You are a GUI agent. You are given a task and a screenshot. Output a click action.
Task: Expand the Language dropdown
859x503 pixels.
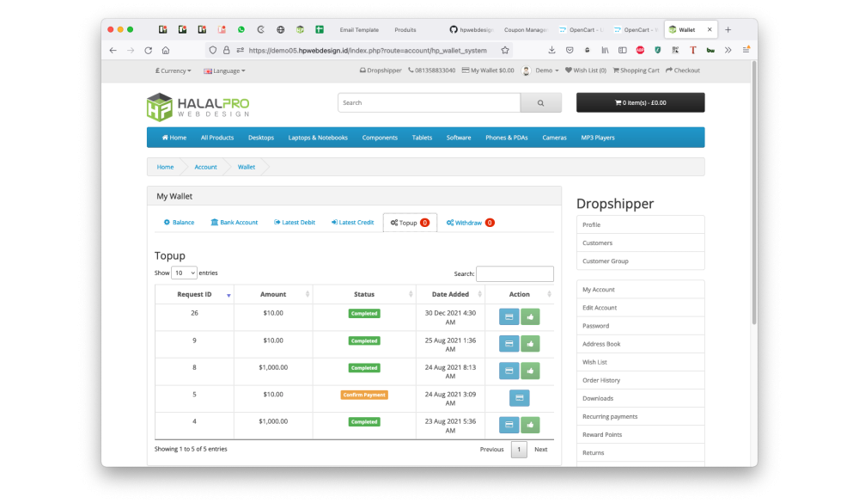[224, 71]
